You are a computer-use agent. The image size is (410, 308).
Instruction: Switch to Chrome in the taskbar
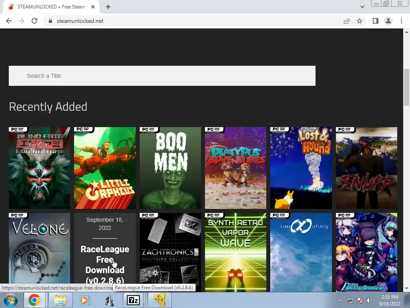point(34,300)
